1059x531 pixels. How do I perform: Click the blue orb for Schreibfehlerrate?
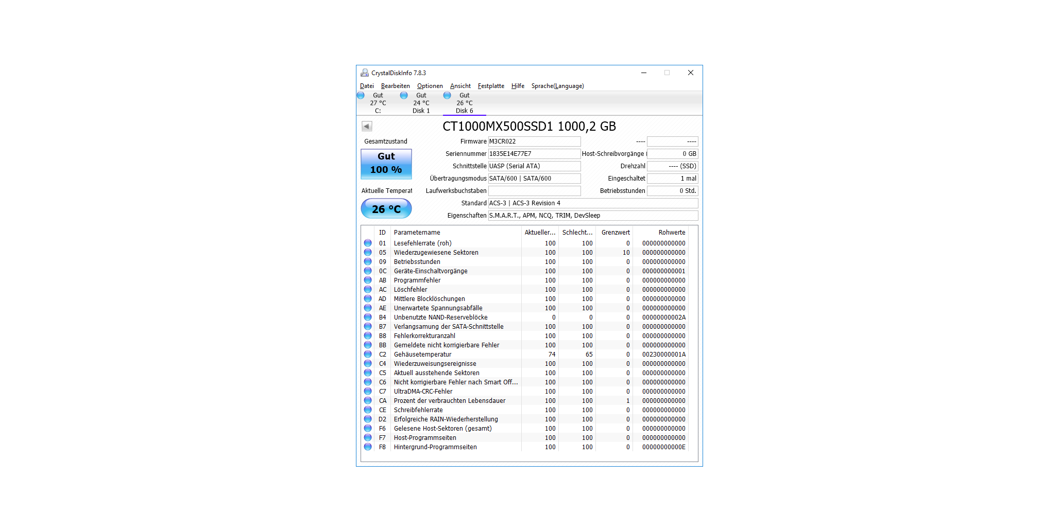coord(368,410)
